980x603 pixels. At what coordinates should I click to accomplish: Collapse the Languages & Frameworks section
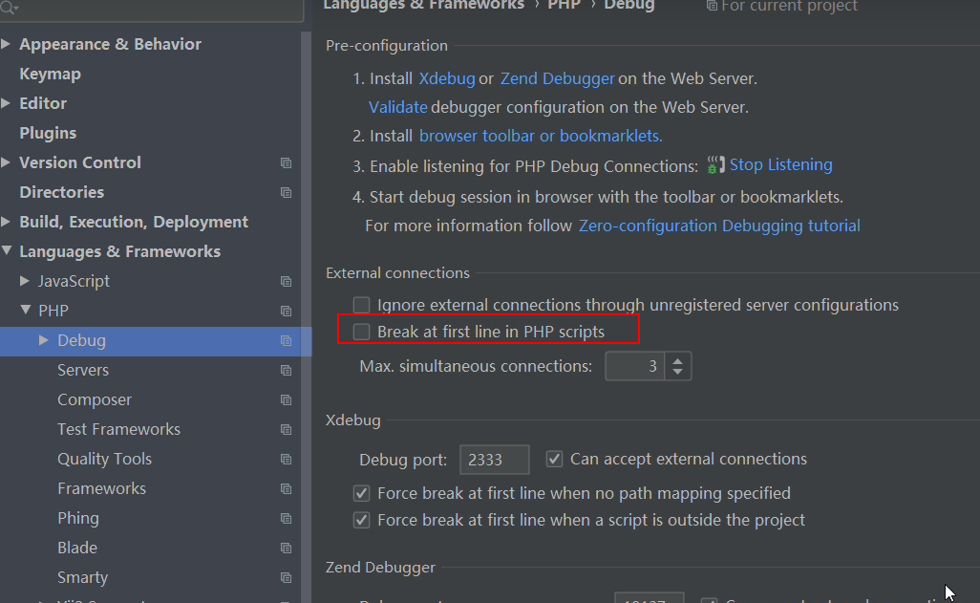7,252
